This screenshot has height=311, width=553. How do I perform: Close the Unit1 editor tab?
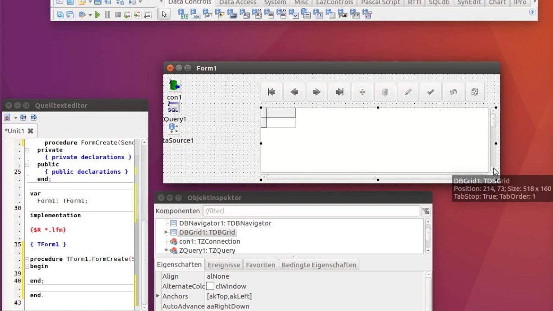click(x=30, y=131)
